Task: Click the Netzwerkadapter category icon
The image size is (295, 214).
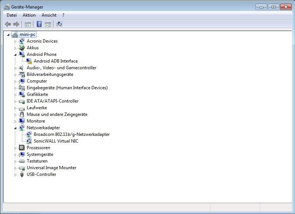Action: point(22,128)
